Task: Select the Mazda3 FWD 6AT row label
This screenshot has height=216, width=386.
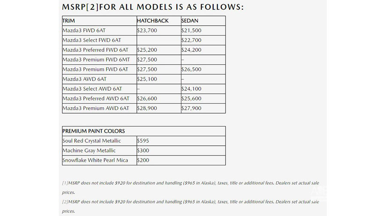Action: [x=84, y=30]
